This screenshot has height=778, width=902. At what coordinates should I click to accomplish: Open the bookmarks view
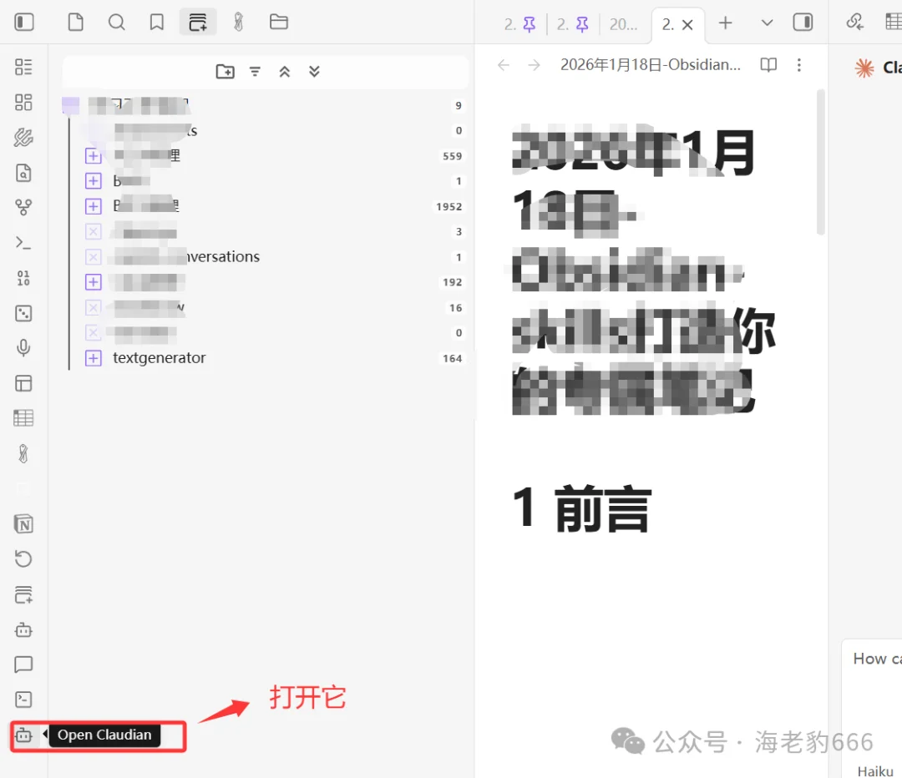(x=157, y=22)
